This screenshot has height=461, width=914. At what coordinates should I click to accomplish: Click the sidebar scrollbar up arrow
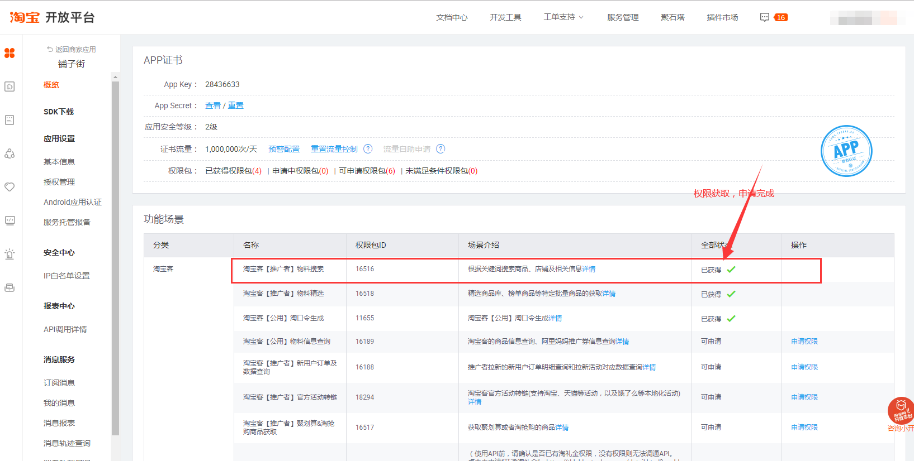click(115, 77)
